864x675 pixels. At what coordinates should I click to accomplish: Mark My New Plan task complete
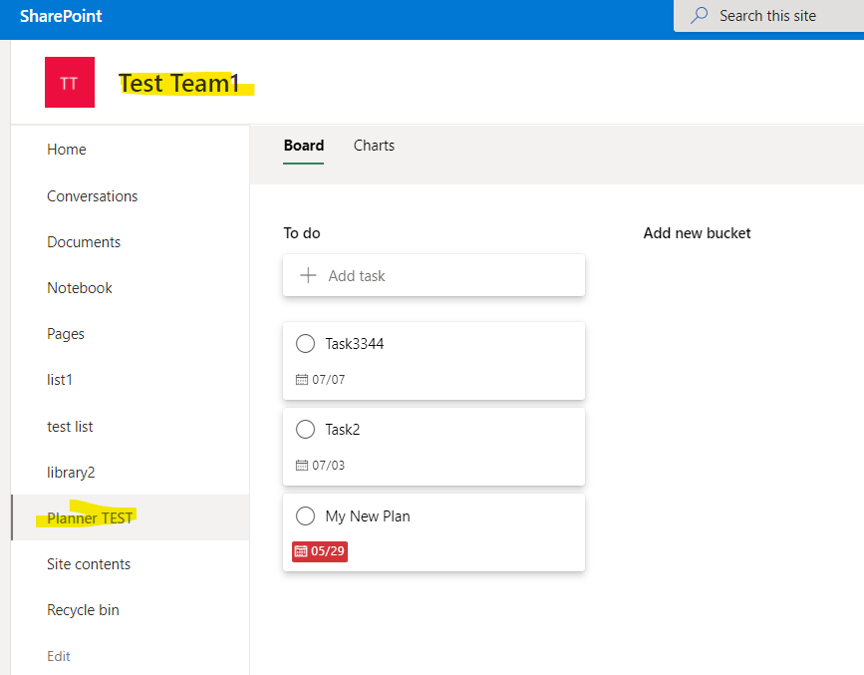pyautogui.click(x=305, y=516)
